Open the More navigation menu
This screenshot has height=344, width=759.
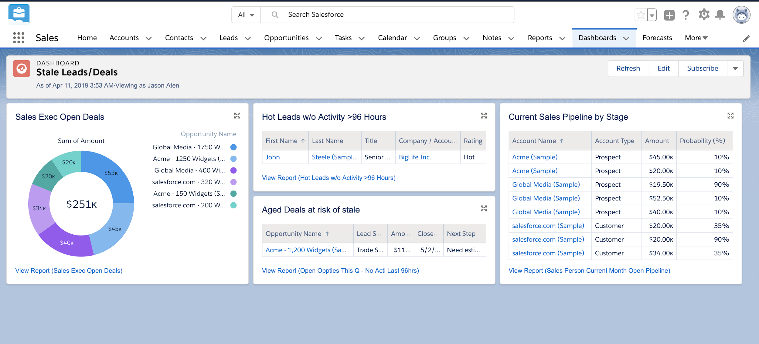(696, 38)
